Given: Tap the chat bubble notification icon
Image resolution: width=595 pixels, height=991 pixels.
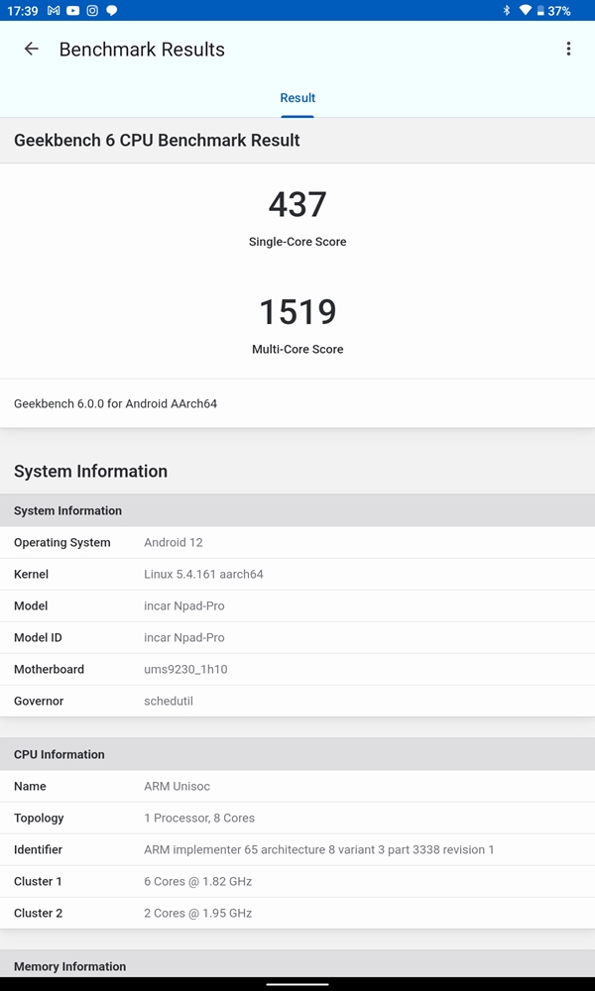Looking at the screenshot, I should [112, 11].
